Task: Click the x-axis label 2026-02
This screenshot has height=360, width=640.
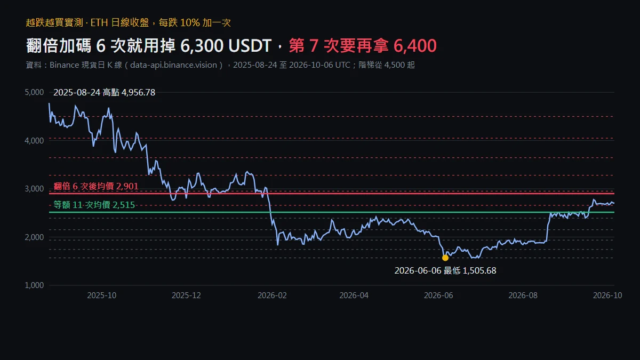Action: point(272,295)
